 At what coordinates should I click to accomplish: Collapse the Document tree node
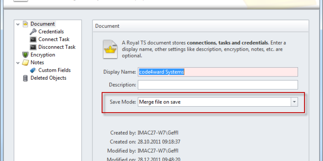click(18, 24)
